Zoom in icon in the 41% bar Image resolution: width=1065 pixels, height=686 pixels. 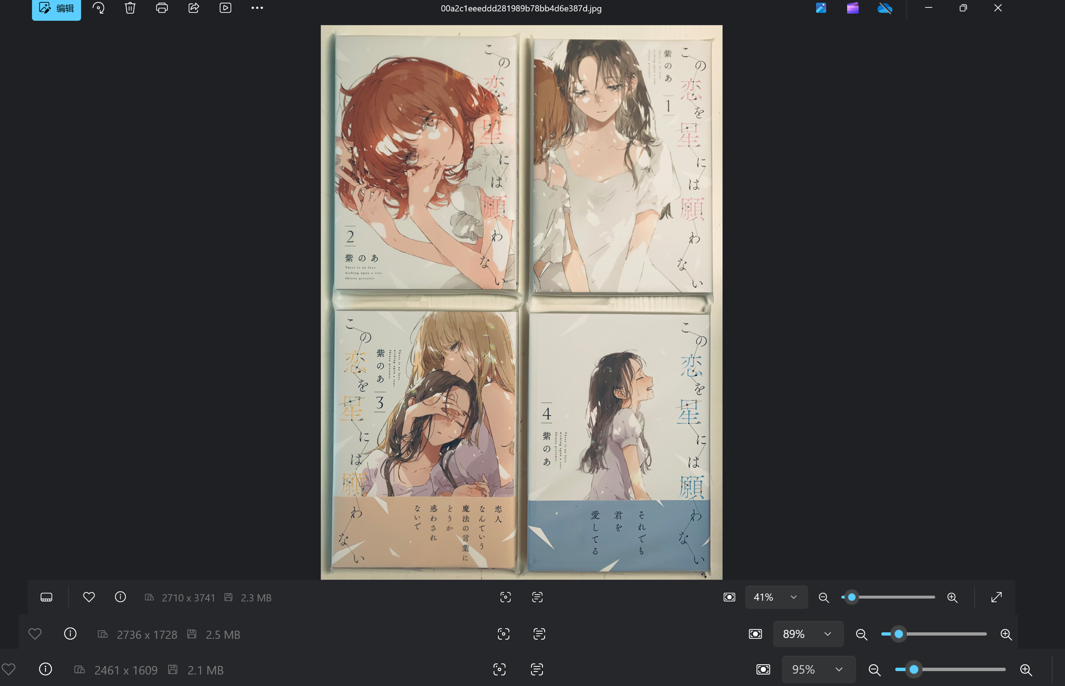952,598
